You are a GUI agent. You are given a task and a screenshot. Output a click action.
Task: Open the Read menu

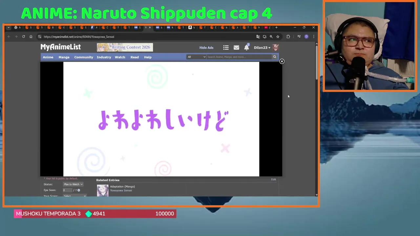[x=135, y=57]
